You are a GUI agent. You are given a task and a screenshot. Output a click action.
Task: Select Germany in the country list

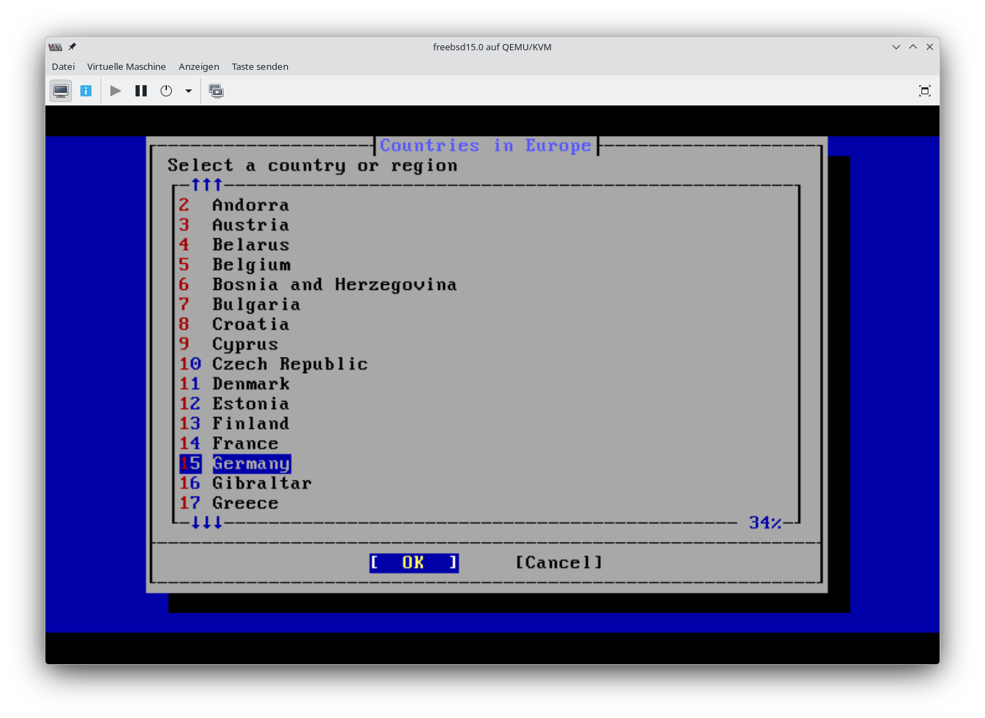pos(251,464)
